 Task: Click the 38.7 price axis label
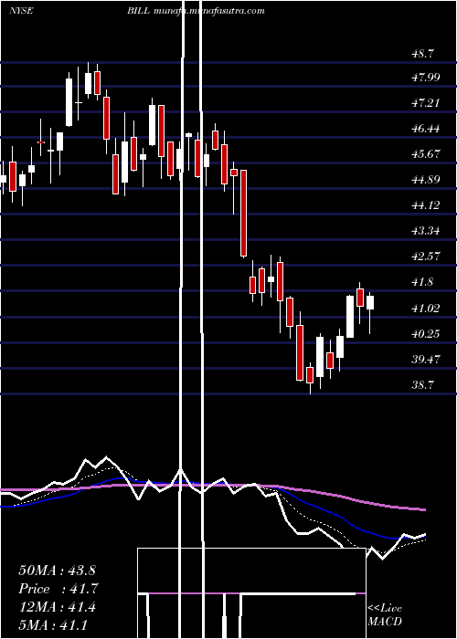click(x=422, y=384)
